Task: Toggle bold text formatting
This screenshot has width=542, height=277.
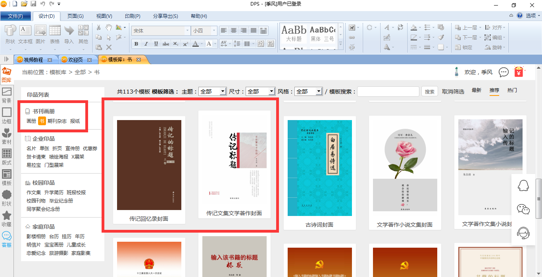Action: pyautogui.click(x=136, y=44)
